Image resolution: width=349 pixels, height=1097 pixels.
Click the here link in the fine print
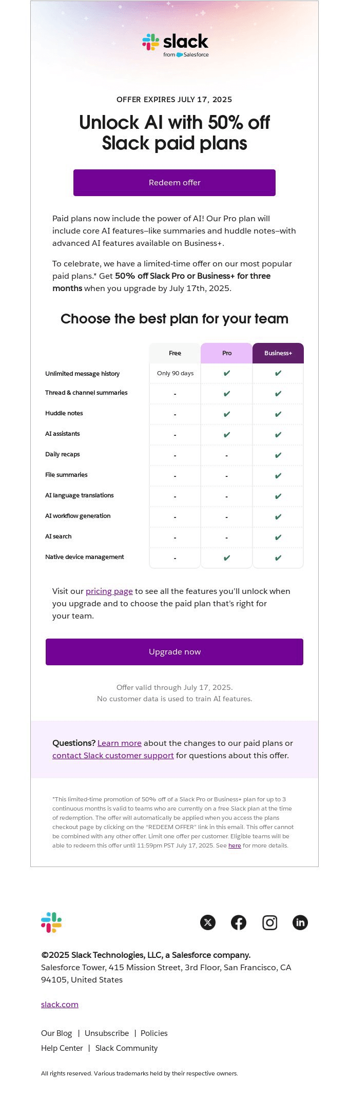click(x=235, y=845)
